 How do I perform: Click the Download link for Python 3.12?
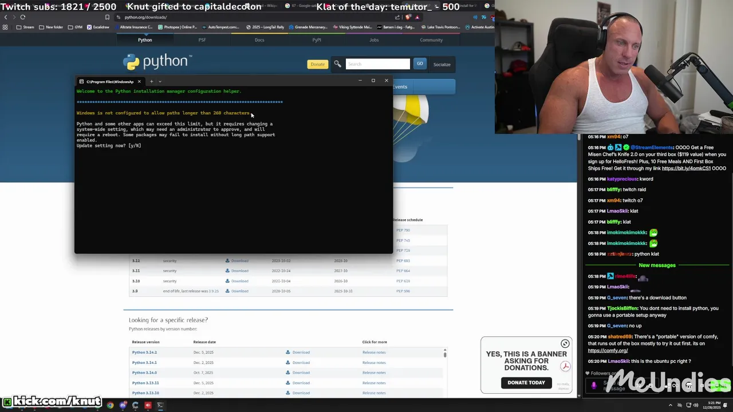point(237,261)
